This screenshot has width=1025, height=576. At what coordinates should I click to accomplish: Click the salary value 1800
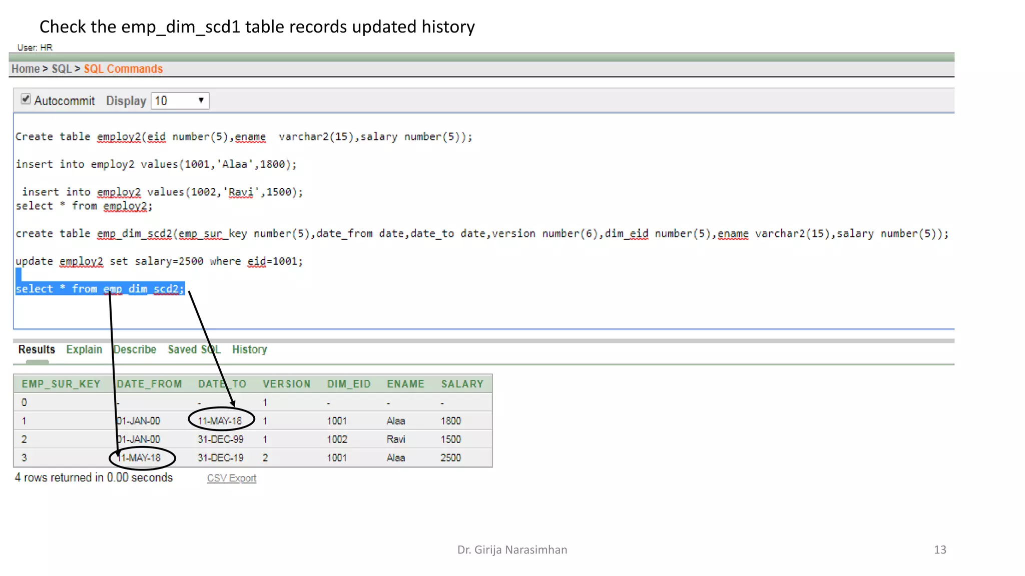[x=451, y=421]
